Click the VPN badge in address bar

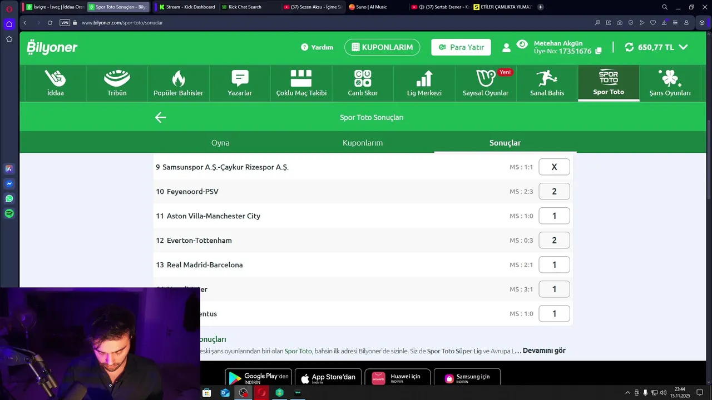(65, 23)
